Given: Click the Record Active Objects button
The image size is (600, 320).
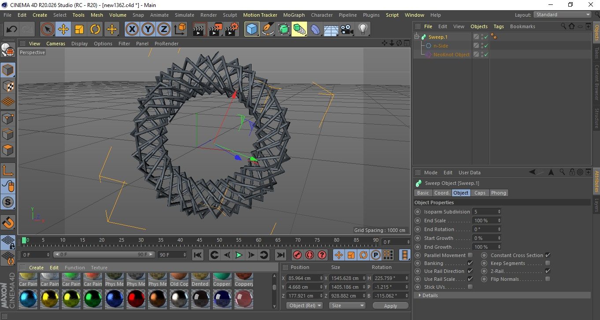Looking at the screenshot, I should coord(297,255).
